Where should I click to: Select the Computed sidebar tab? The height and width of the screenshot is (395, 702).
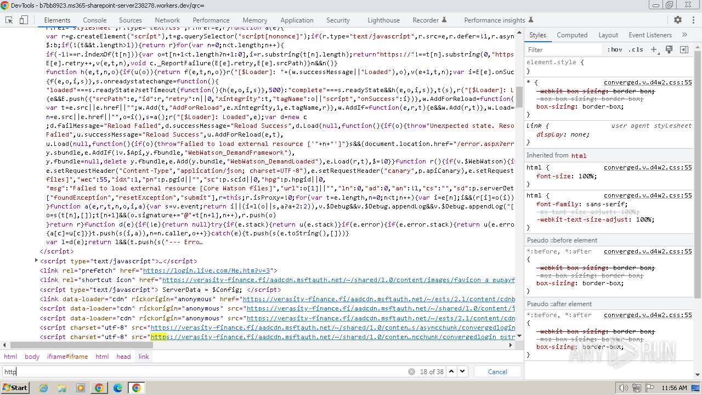572,35
